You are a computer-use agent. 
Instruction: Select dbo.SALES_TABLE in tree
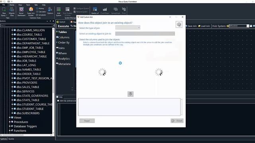tap(28, 87)
